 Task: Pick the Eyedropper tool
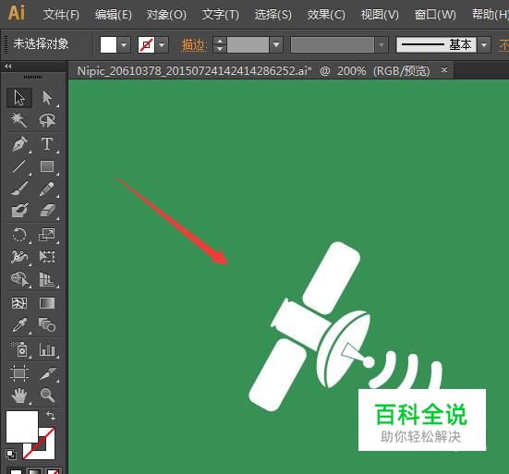click(x=19, y=325)
